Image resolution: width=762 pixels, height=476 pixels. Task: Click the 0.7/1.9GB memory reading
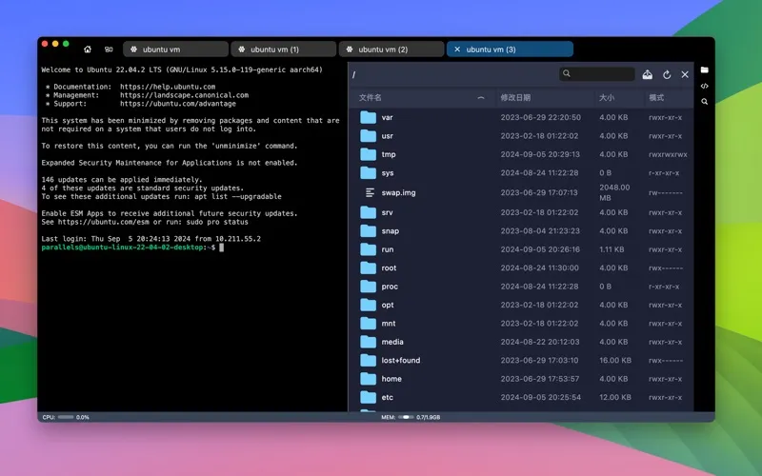click(x=428, y=417)
